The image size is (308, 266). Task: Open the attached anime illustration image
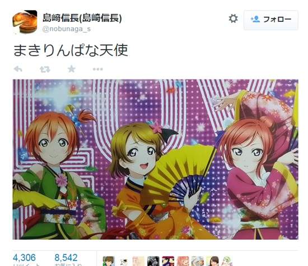point(155,160)
